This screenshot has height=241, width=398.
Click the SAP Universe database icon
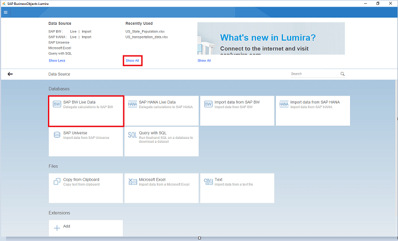[57, 135]
